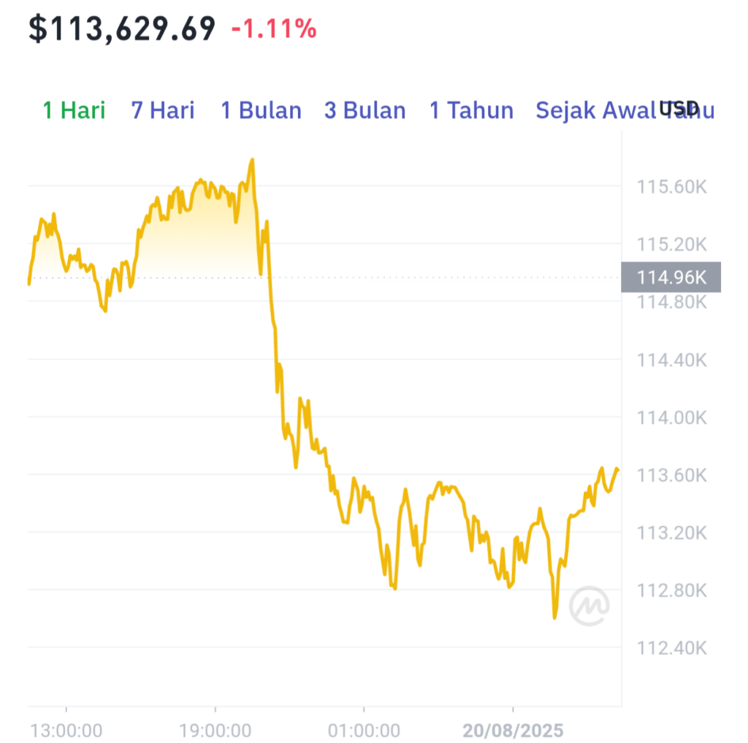Click the 113.20K price axis label

[x=672, y=533]
